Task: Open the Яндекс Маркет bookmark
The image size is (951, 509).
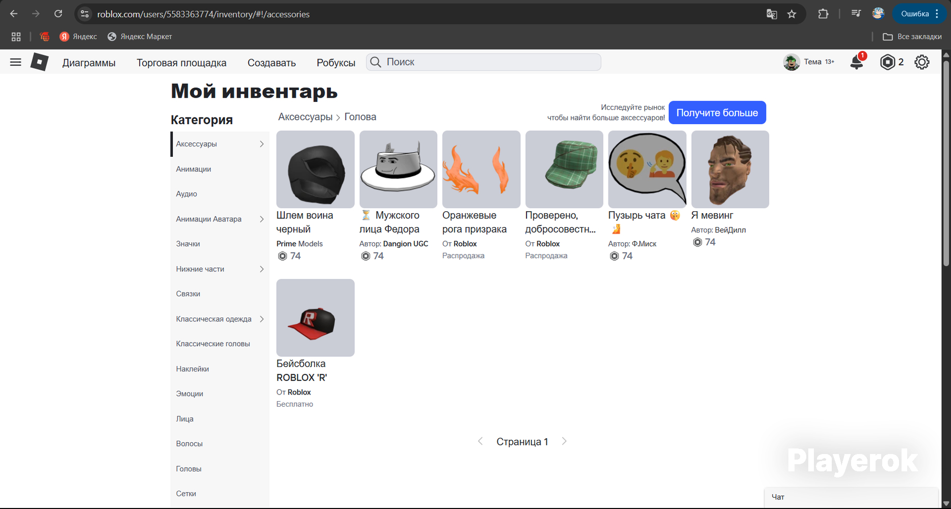Action: pos(140,37)
